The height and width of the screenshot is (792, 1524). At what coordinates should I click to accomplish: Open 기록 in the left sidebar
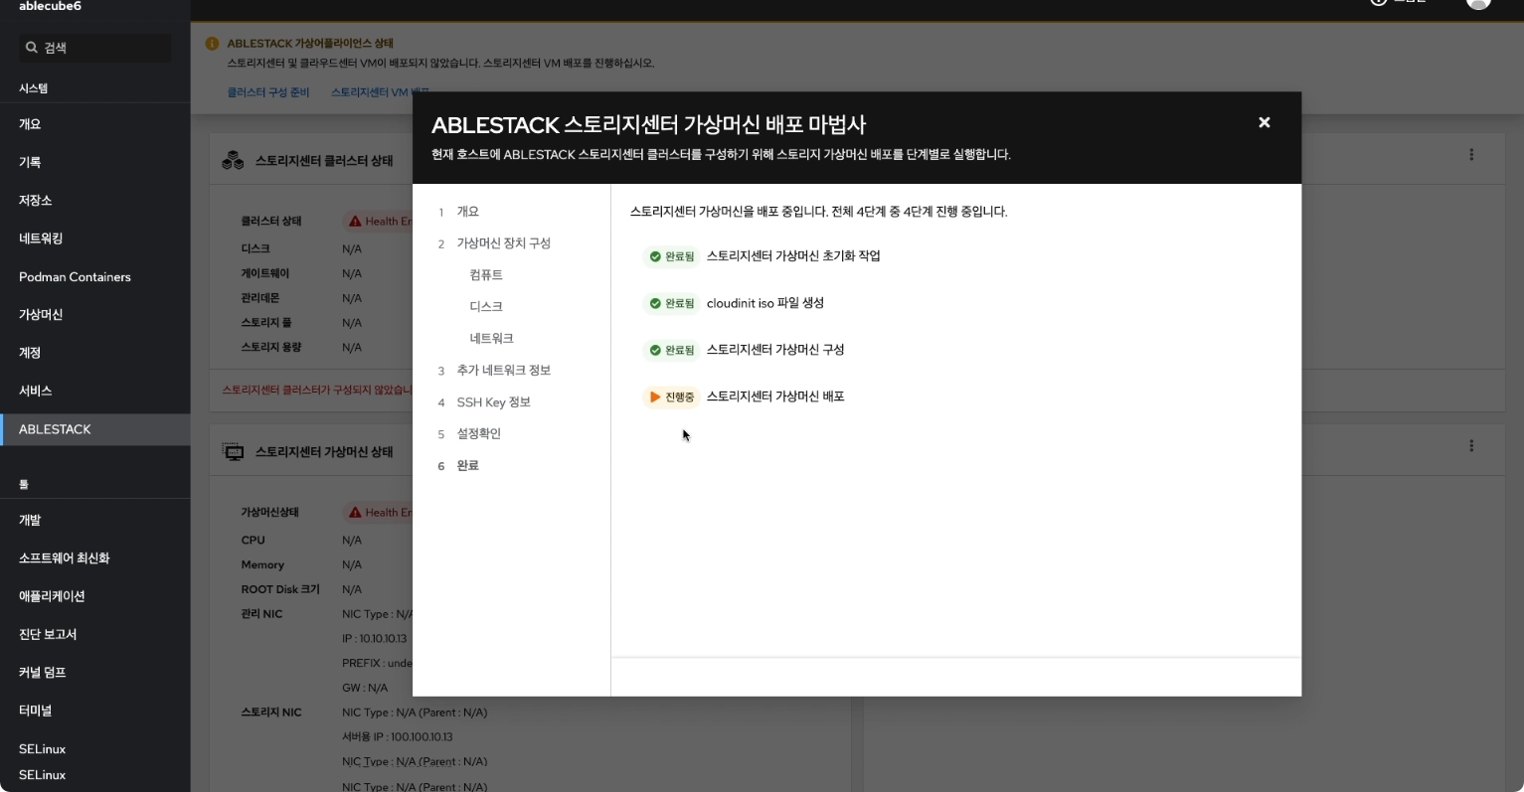pyautogui.click(x=94, y=162)
